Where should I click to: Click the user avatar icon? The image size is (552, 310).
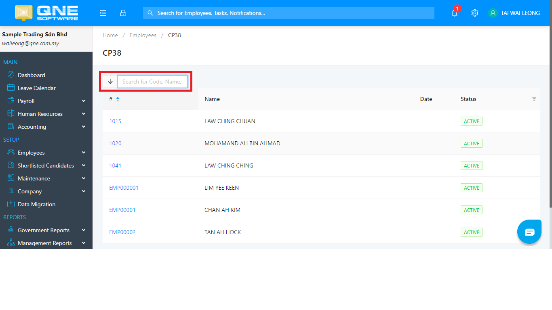(x=493, y=13)
